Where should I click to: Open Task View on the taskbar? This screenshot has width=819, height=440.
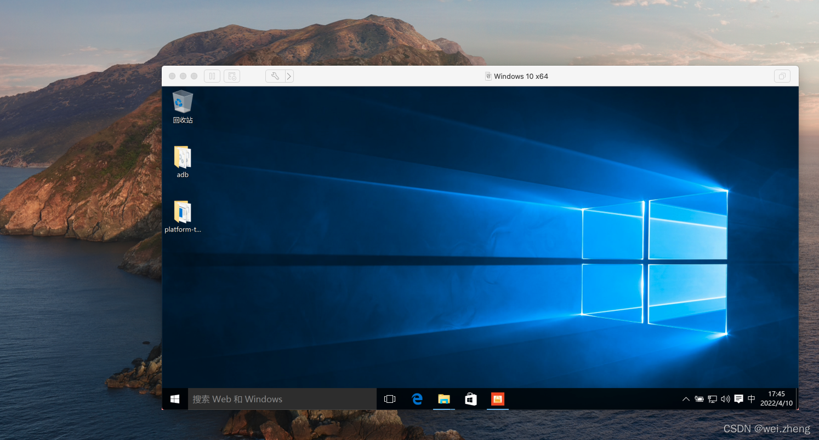tap(390, 399)
